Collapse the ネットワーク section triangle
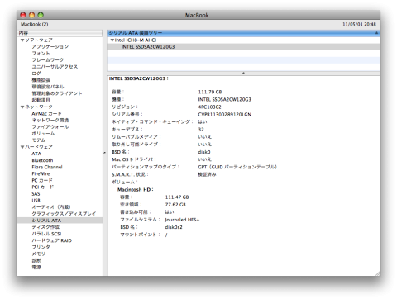The image size is (397, 299). 22,107
